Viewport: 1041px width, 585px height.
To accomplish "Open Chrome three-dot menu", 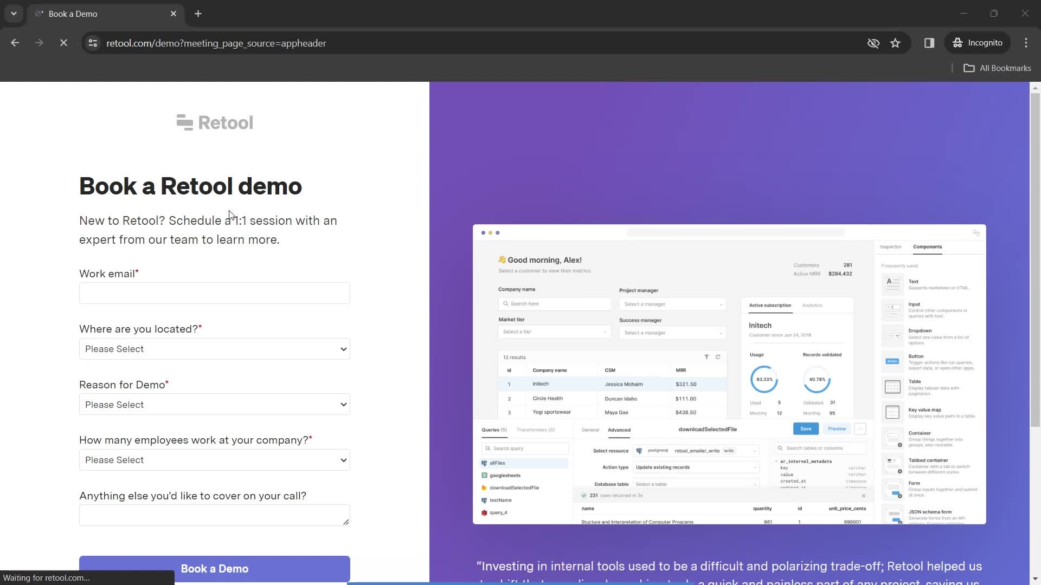I will pos(1026,43).
